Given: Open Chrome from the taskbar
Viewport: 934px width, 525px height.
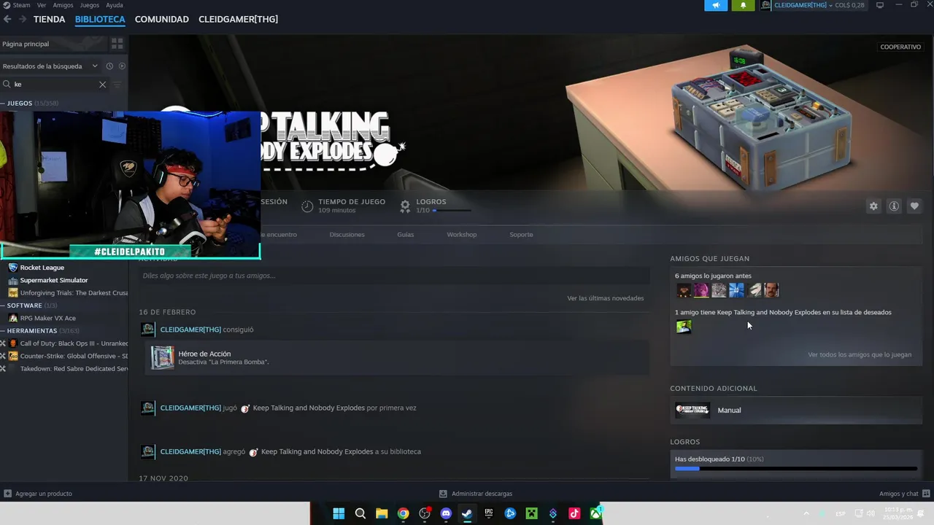Looking at the screenshot, I should pyautogui.click(x=403, y=513).
